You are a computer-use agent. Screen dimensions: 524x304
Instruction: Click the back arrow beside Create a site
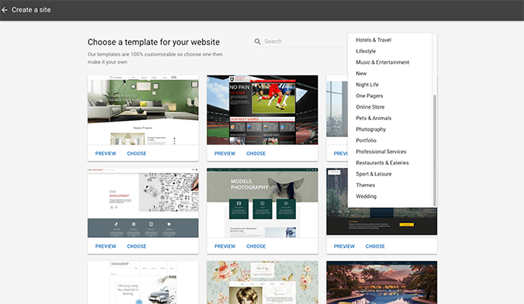[5, 10]
